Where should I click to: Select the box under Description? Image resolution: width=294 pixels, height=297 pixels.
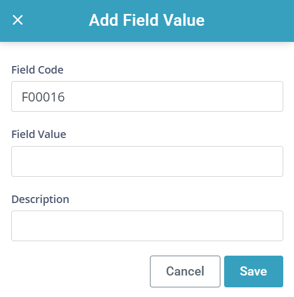147,226
